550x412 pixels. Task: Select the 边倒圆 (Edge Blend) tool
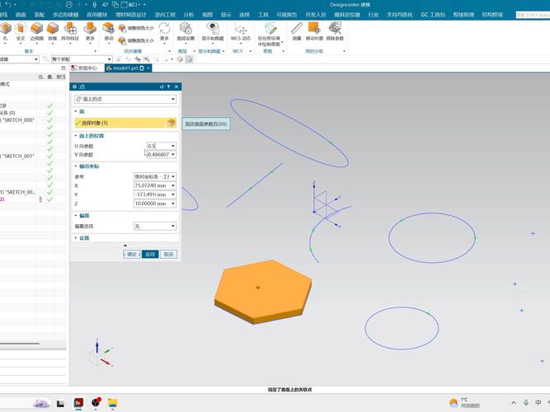tap(36, 29)
